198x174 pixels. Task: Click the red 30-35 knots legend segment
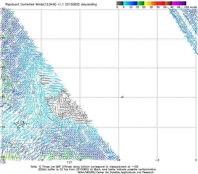click(162, 3)
